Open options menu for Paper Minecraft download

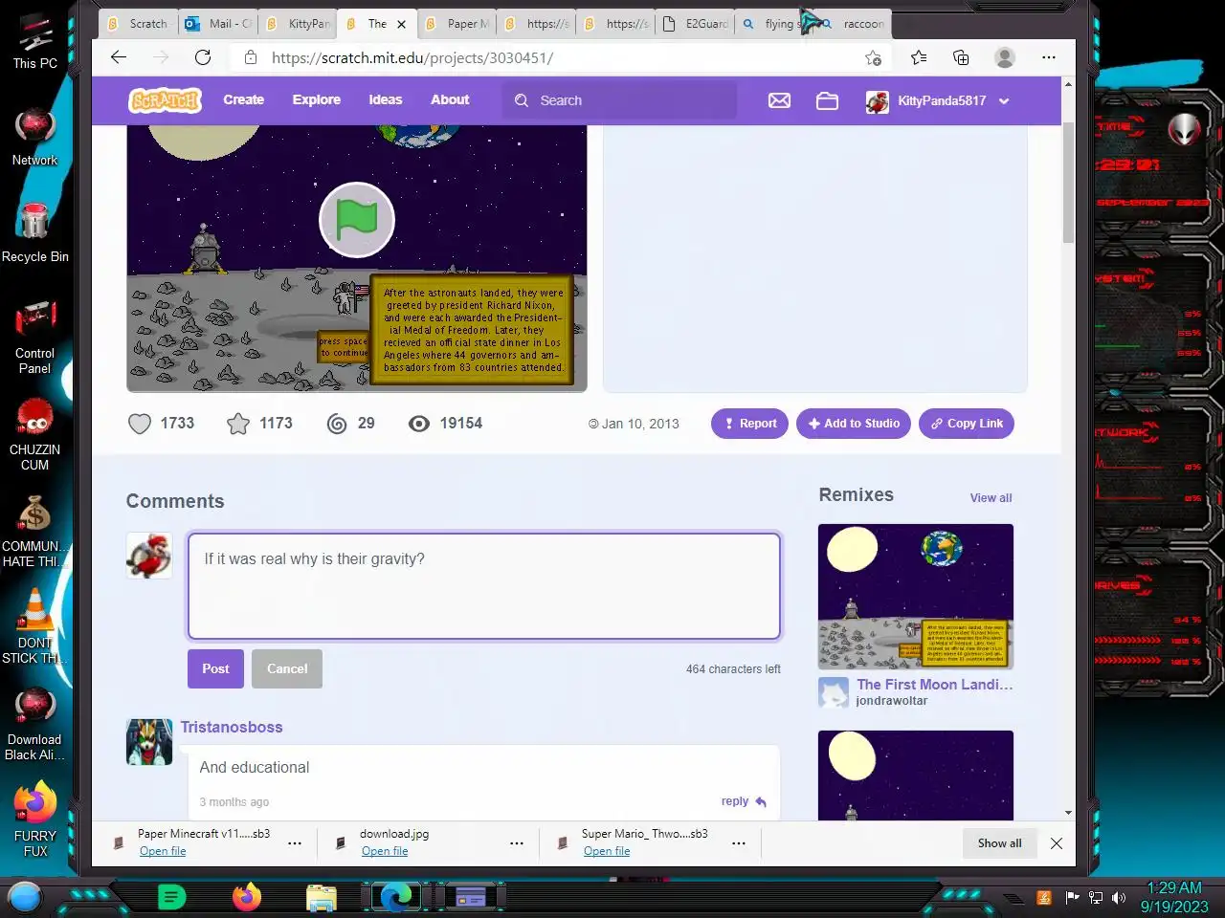[295, 843]
